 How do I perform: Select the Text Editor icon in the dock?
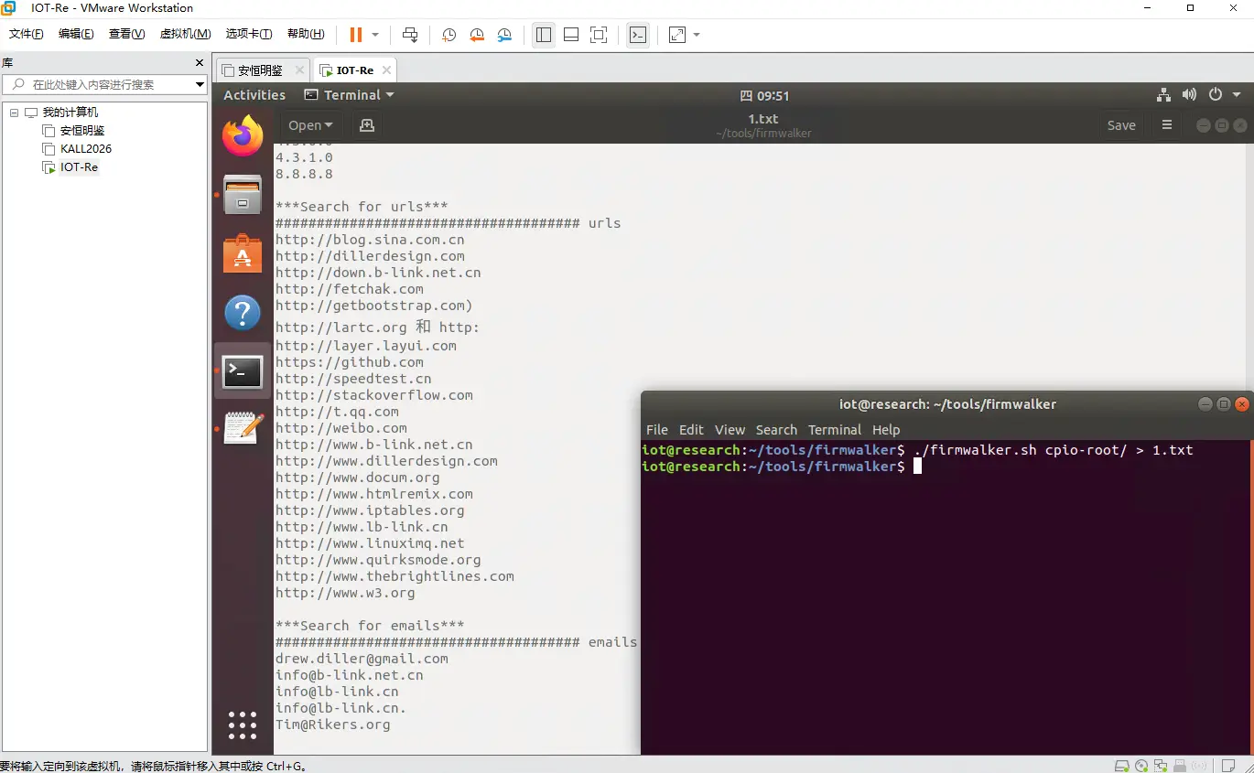coord(243,429)
